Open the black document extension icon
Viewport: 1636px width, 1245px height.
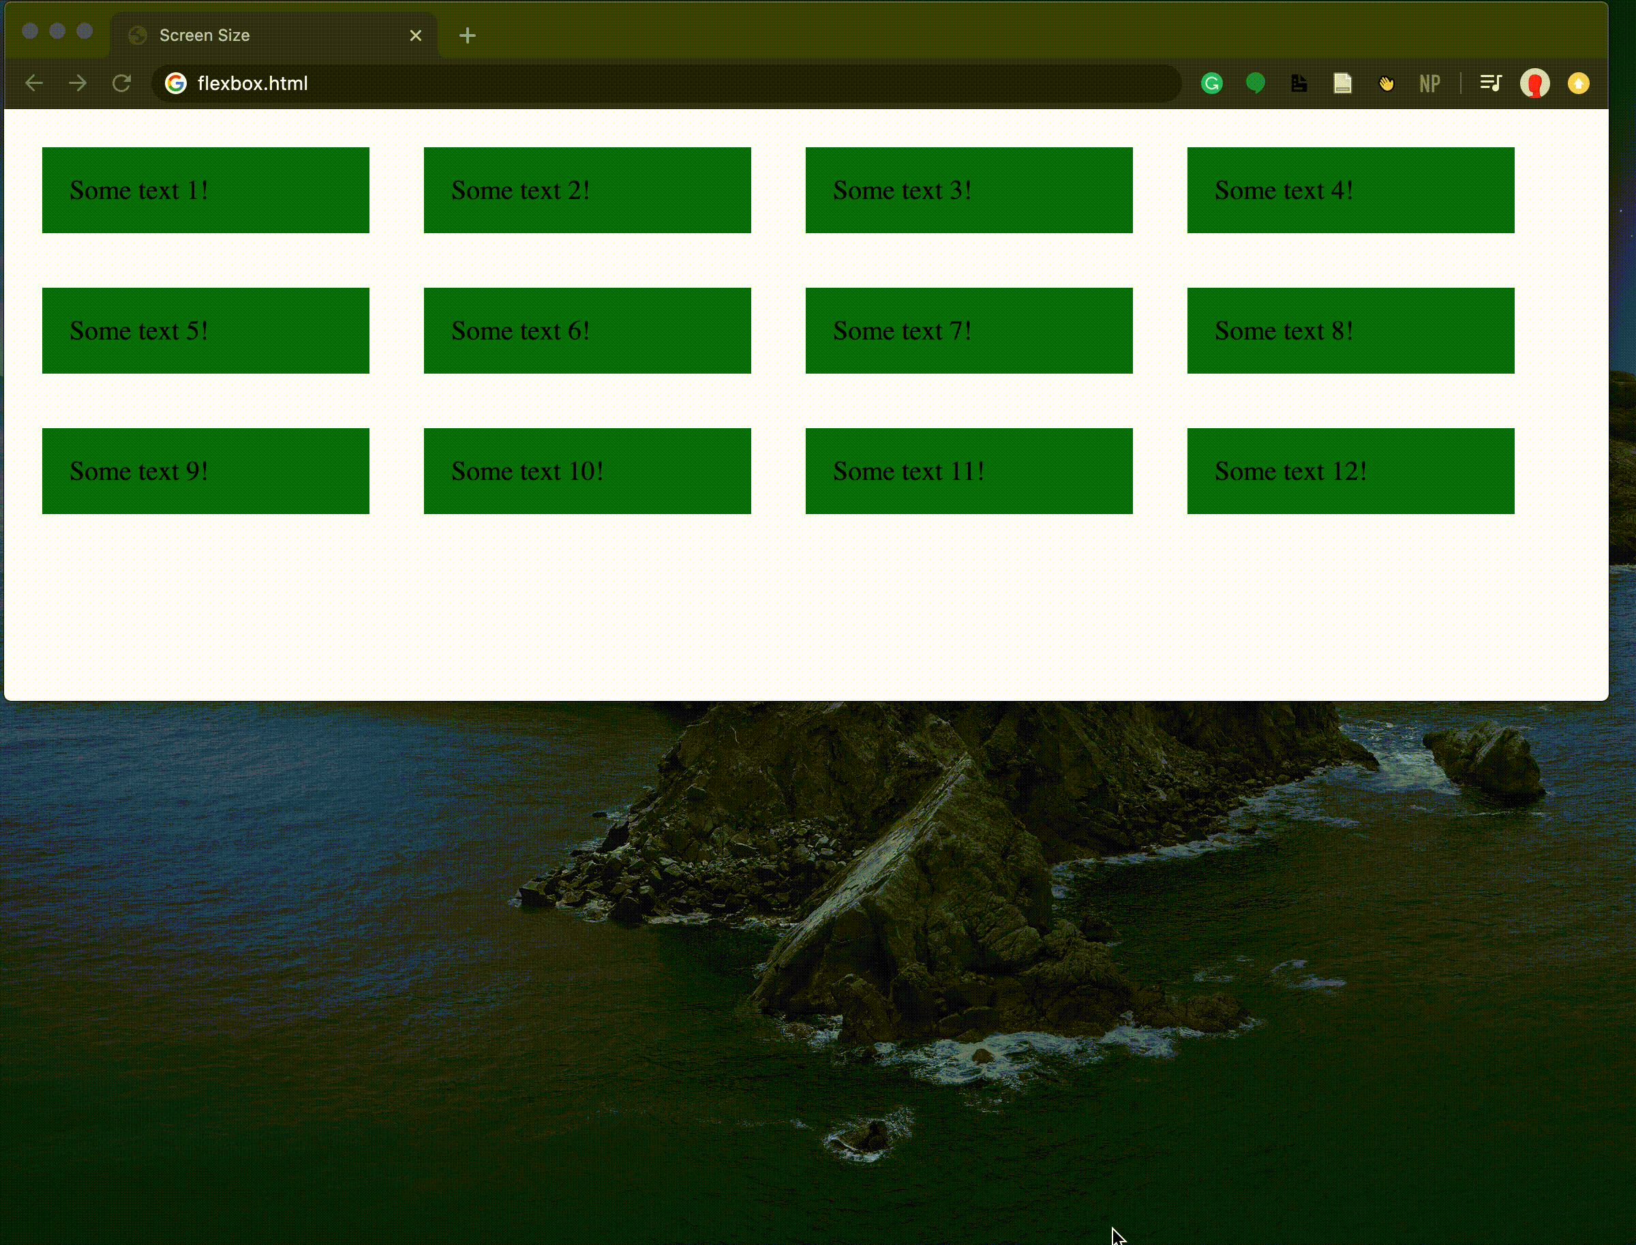[x=1300, y=83]
